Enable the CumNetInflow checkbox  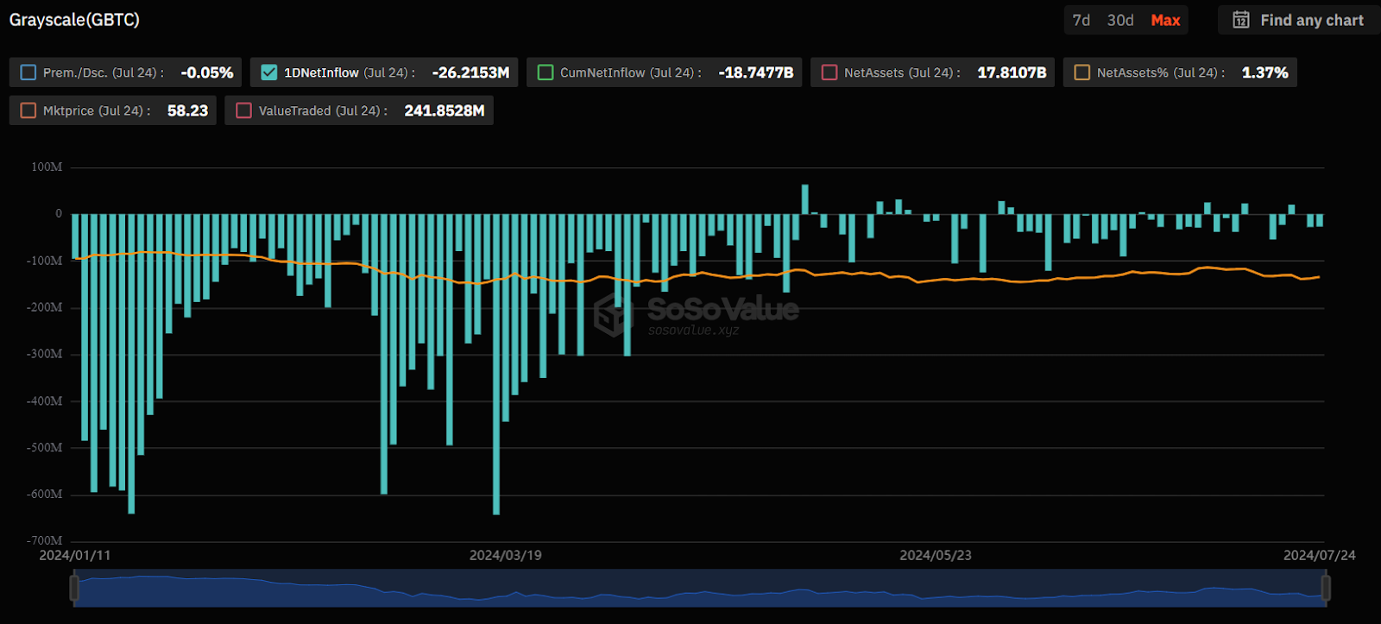click(x=545, y=72)
